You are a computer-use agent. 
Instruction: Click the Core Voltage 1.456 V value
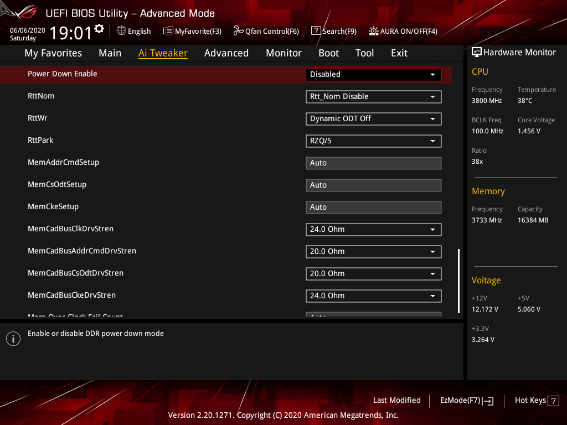coord(529,131)
